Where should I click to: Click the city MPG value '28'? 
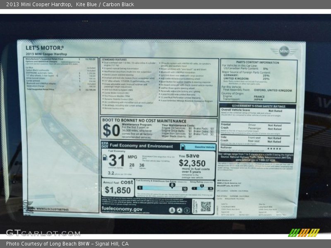point(132,165)
